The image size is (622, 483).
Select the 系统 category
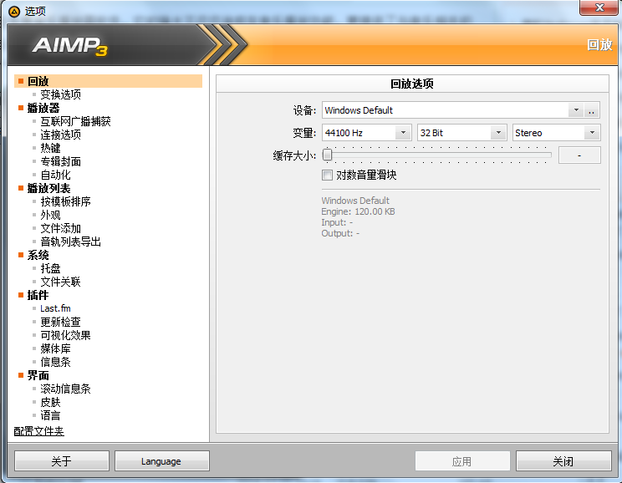pos(38,255)
